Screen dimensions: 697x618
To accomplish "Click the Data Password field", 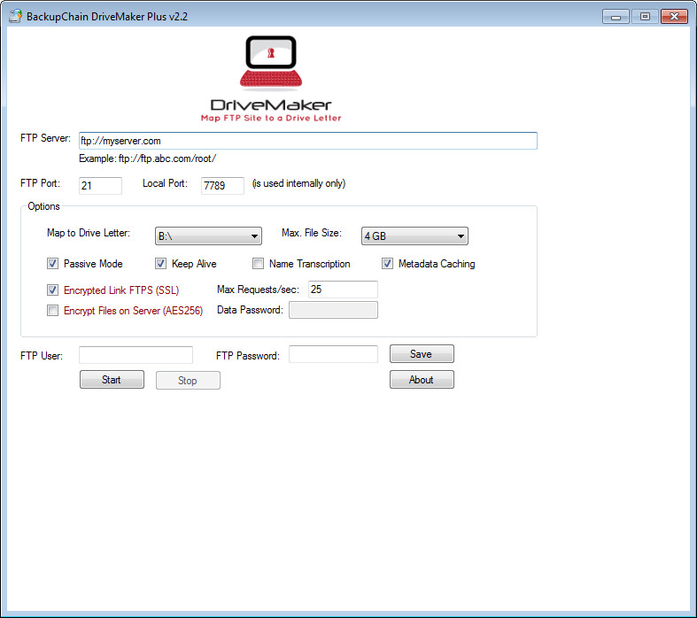I will coord(333,310).
